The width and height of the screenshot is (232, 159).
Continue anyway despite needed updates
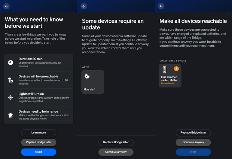[116, 152]
